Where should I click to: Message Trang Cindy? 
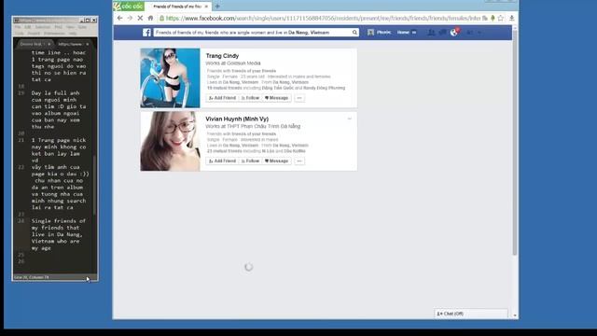[277, 98]
